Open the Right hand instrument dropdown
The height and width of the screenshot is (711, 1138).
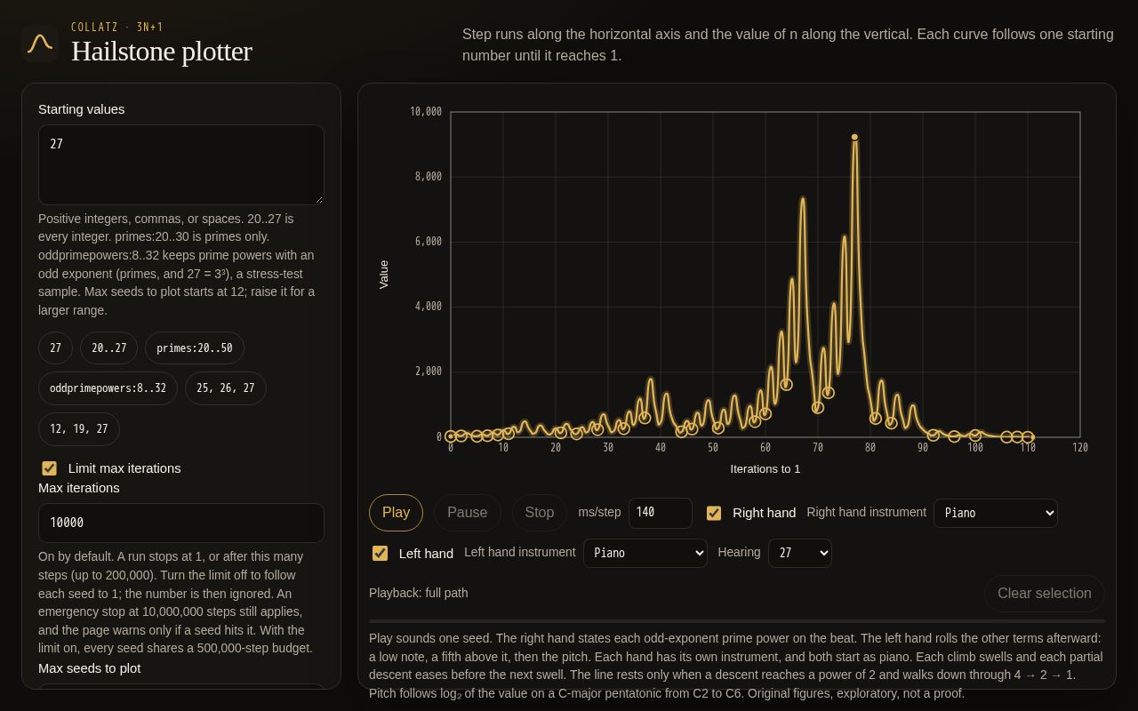coord(995,513)
